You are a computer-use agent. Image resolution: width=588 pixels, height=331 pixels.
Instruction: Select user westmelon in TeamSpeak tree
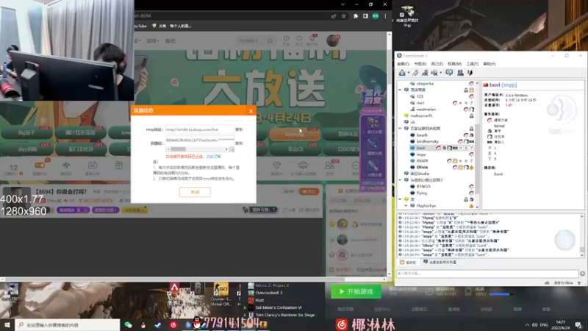coord(426,109)
